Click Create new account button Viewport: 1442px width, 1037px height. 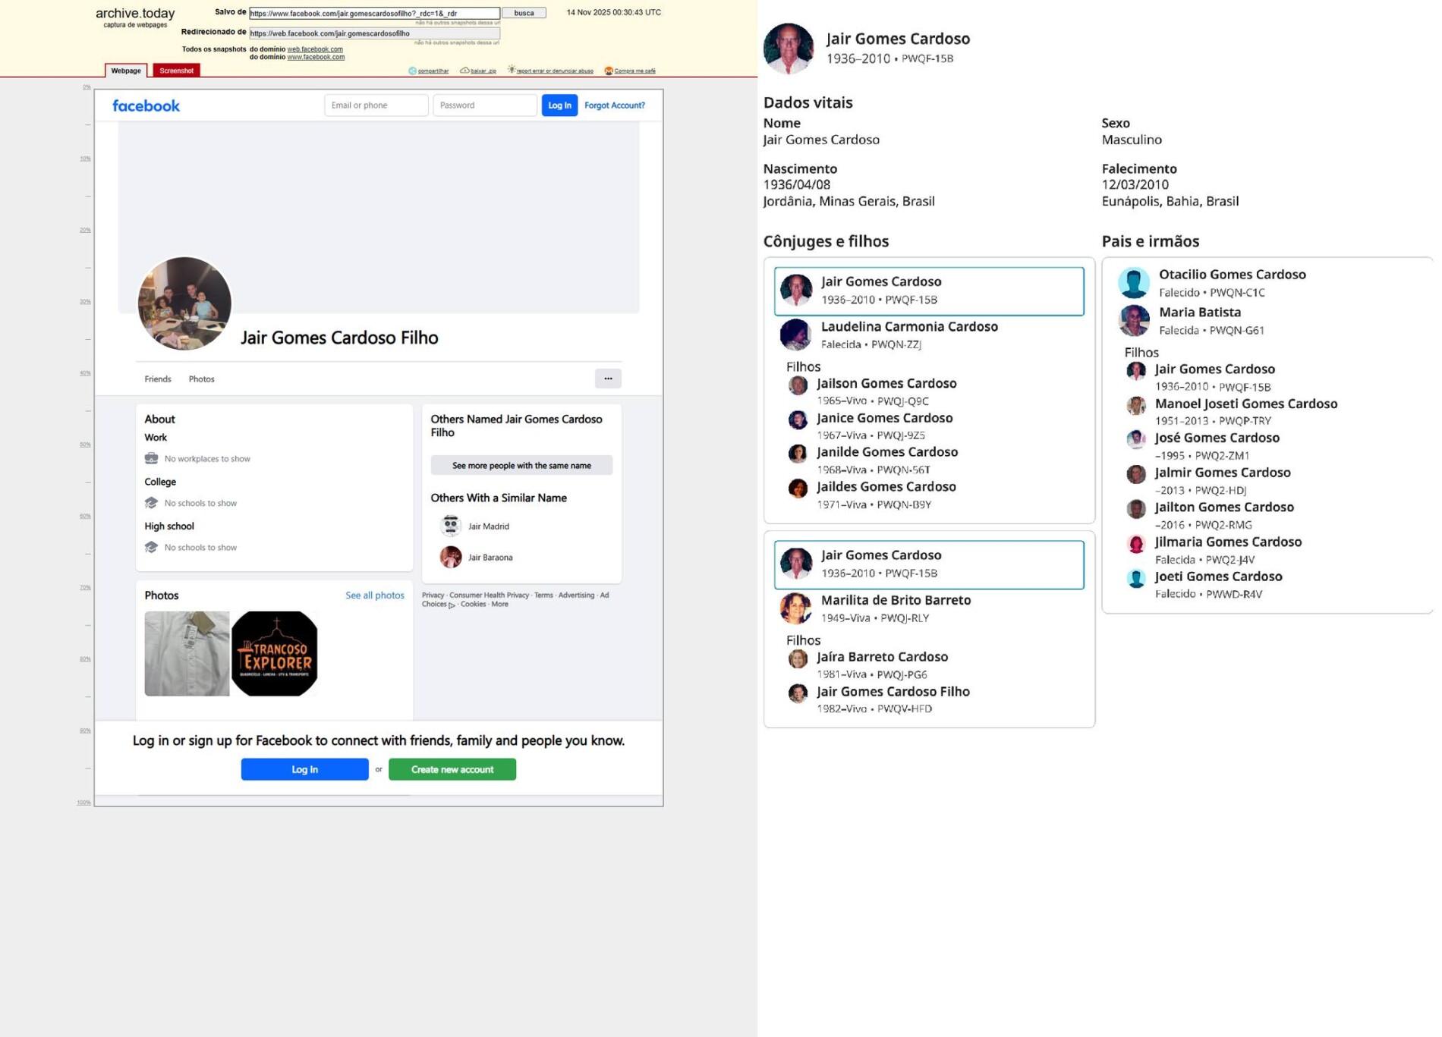click(452, 769)
